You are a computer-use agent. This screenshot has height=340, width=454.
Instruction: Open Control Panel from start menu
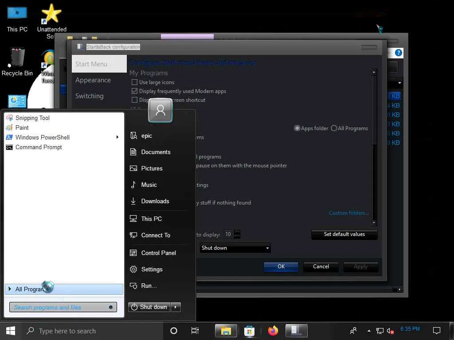pyautogui.click(x=158, y=253)
